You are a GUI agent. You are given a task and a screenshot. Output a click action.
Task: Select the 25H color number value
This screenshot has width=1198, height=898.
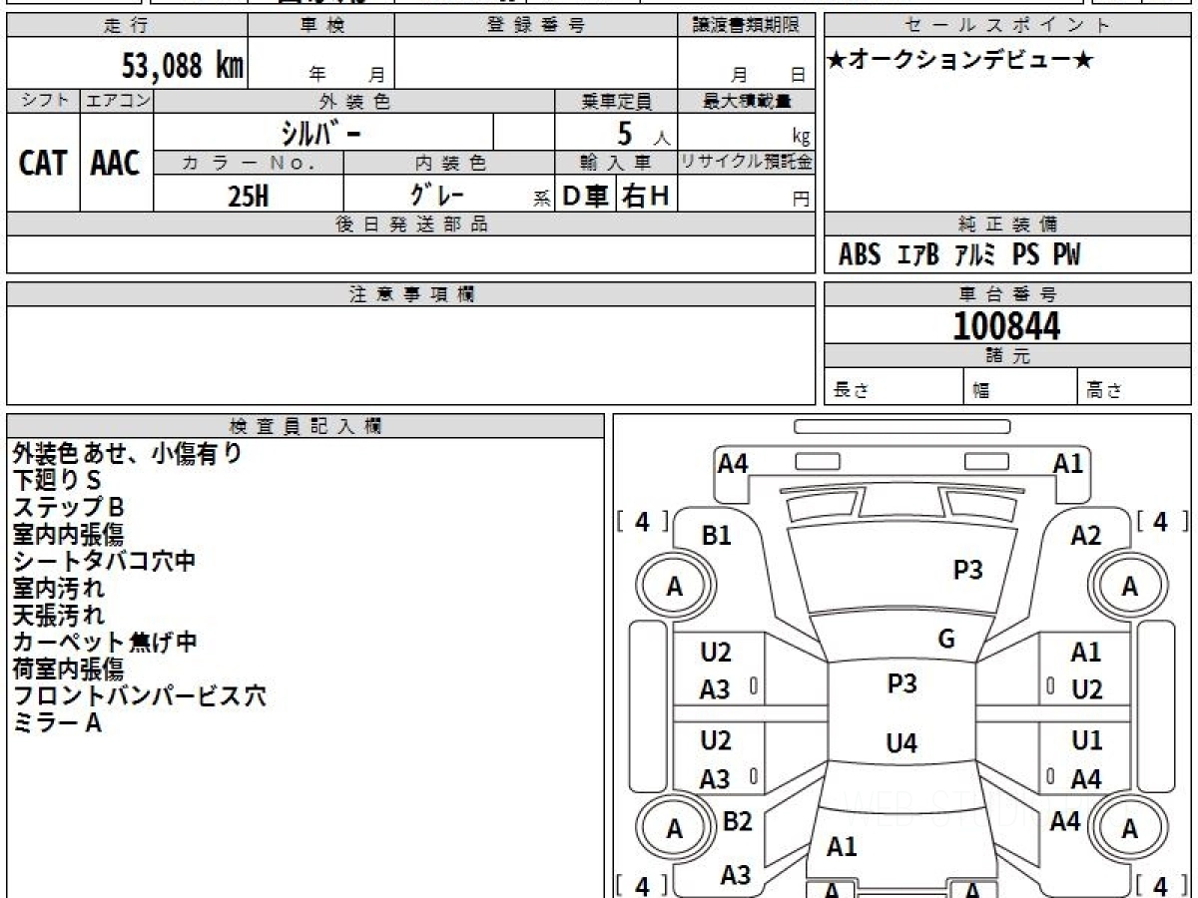coord(248,196)
